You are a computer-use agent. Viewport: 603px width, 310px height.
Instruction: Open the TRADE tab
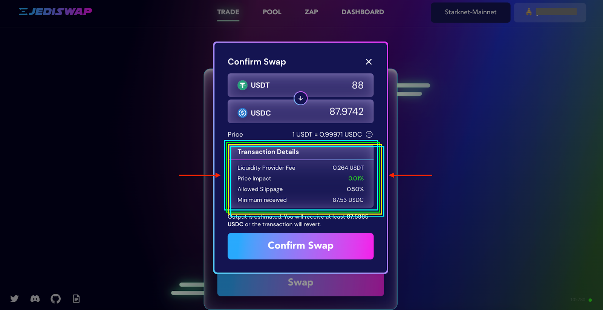tap(228, 12)
